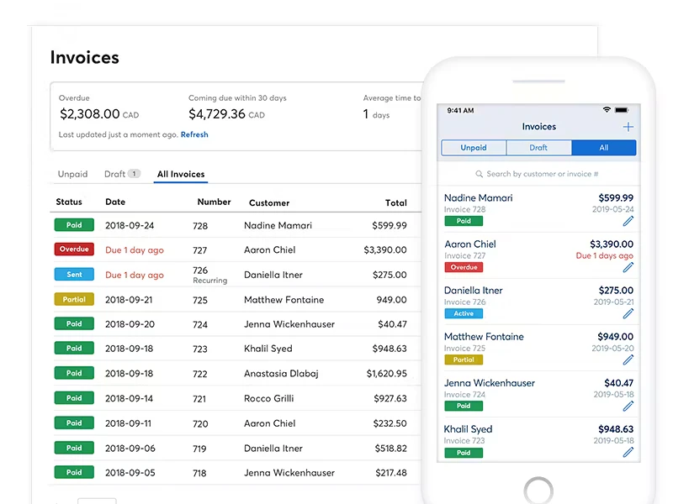Open invoice 725 row for Matthew Fontaine
The height and width of the screenshot is (504, 673).
pyautogui.click(x=236, y=300)
